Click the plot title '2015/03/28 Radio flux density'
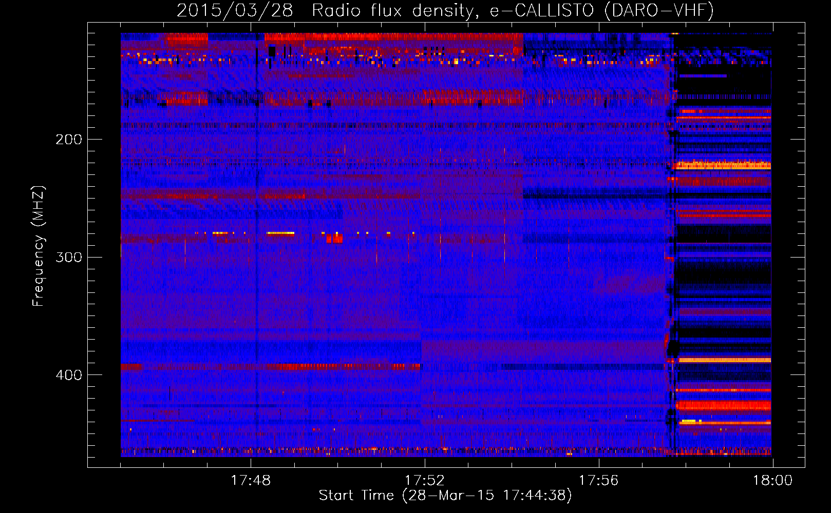The height and width of the screenshot is (513, 831). [x=446, y=11]
